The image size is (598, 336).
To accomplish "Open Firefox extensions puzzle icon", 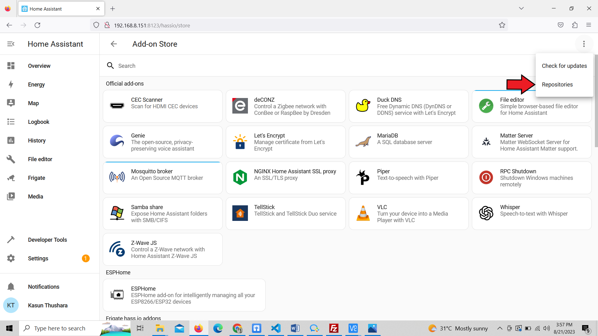I will (x=575, y=25).
